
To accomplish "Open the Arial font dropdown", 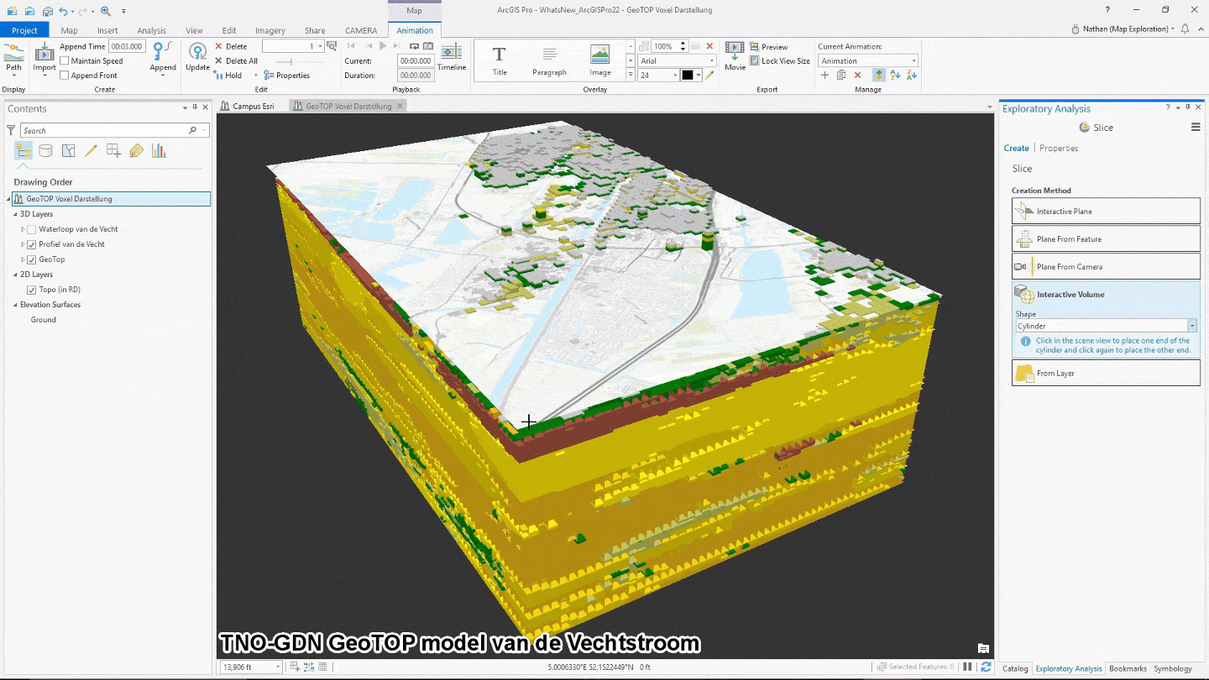I will coord(676,61).
